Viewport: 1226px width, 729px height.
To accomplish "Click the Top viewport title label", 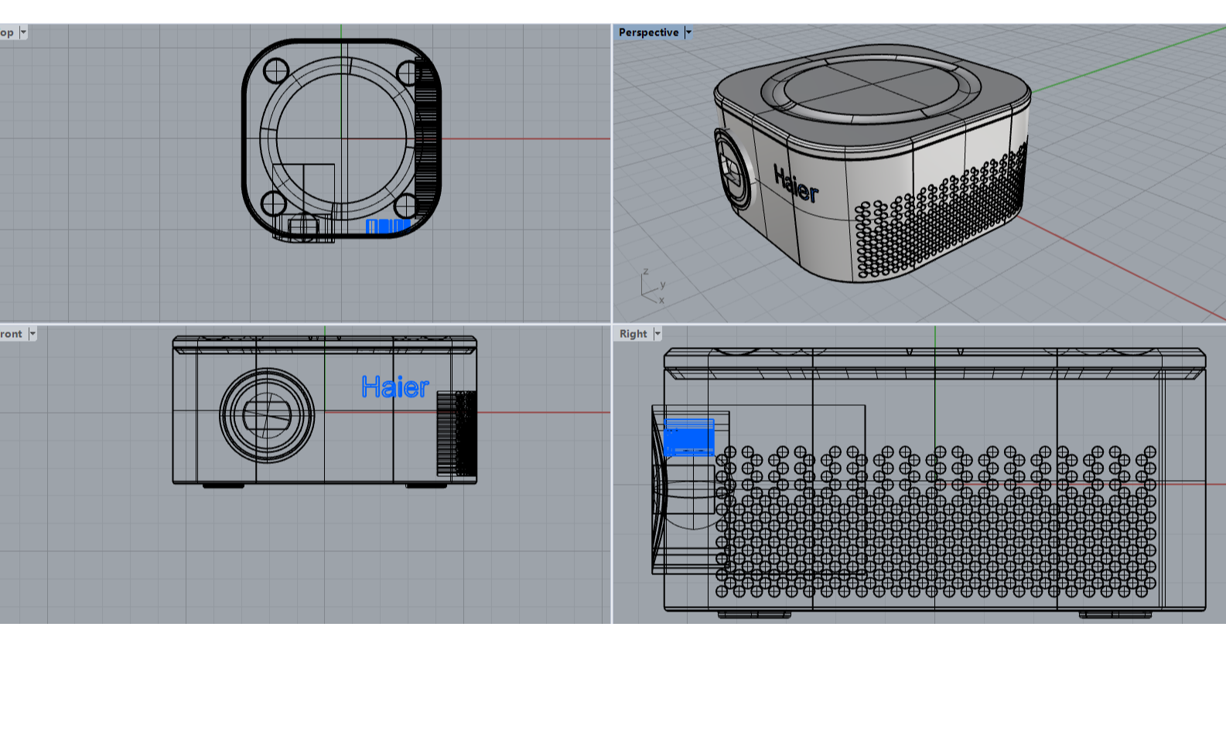I will (x=7, y=32).
